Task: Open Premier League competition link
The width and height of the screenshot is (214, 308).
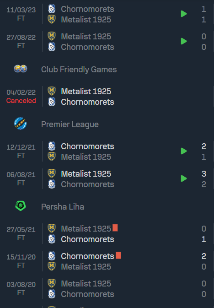Action: click(x=70, y=124)
